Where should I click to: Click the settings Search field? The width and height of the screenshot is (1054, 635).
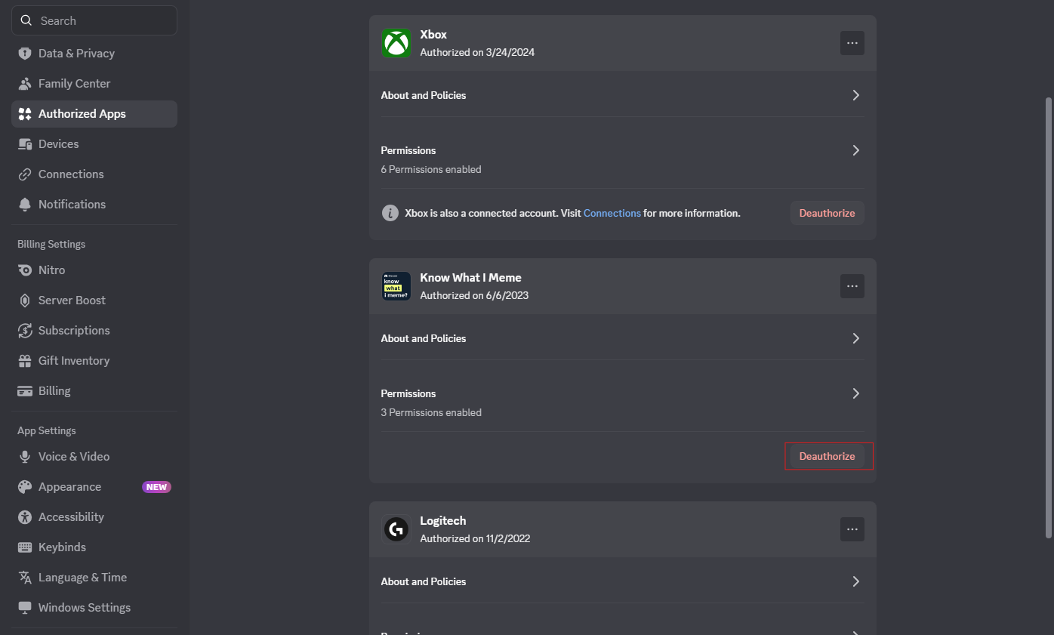point(94,20)
